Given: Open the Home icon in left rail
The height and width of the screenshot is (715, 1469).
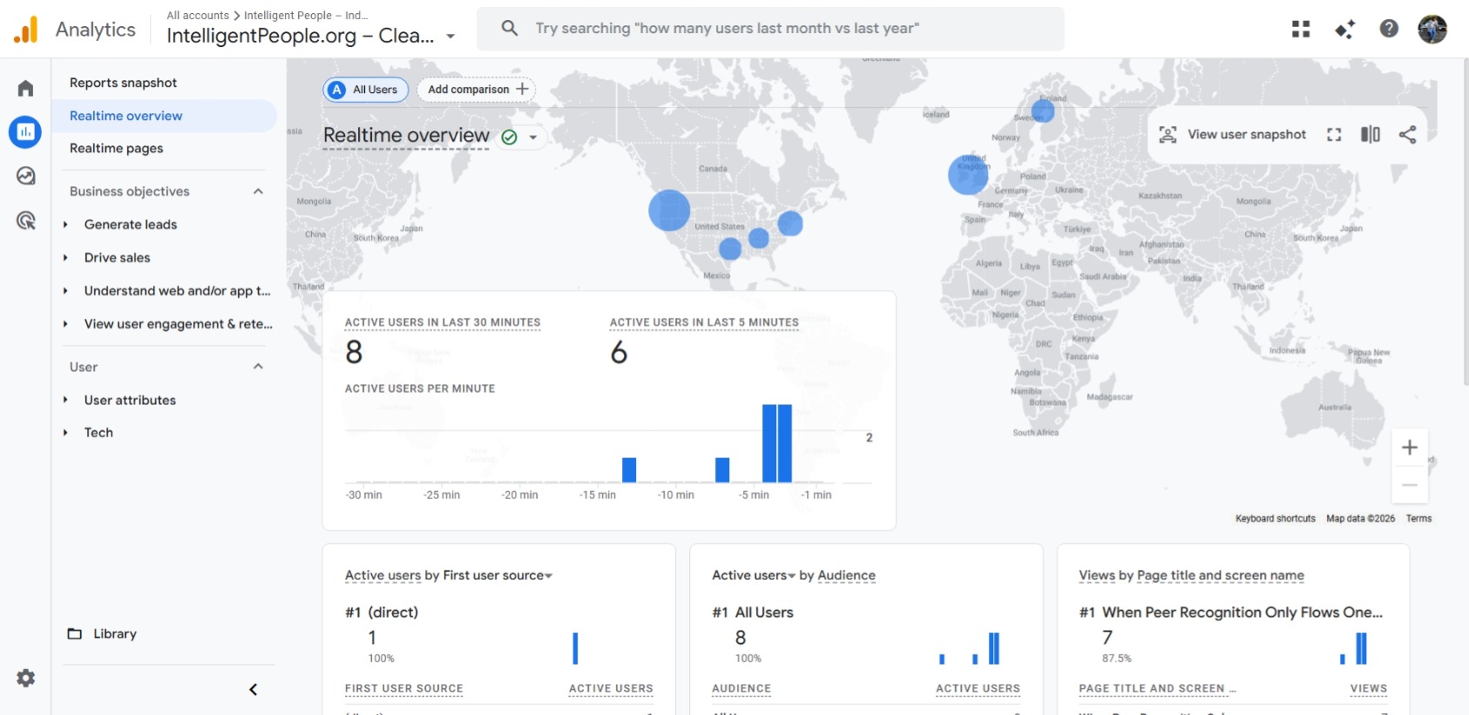Looking at the screenshot, I should (x=25, y=88).
